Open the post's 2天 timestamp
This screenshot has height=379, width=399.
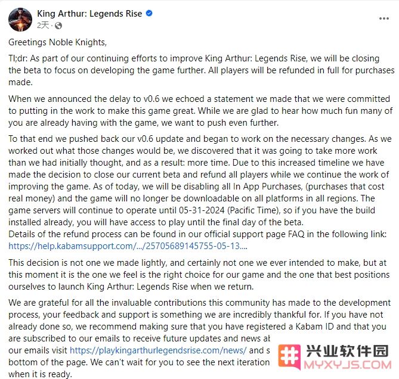43,26
